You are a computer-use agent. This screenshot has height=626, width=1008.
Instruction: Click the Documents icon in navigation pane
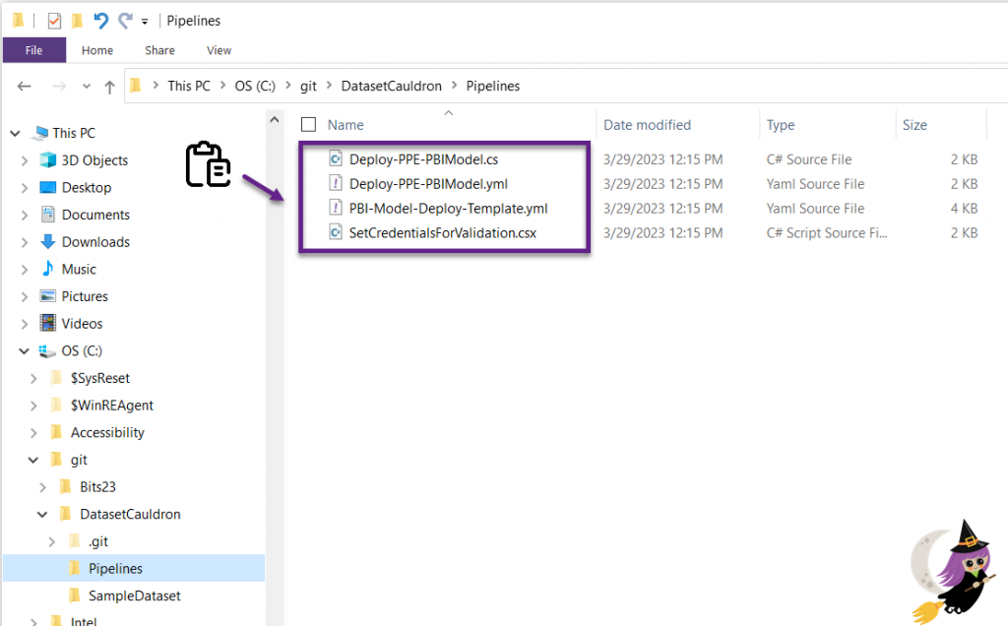tap(47, 214)
